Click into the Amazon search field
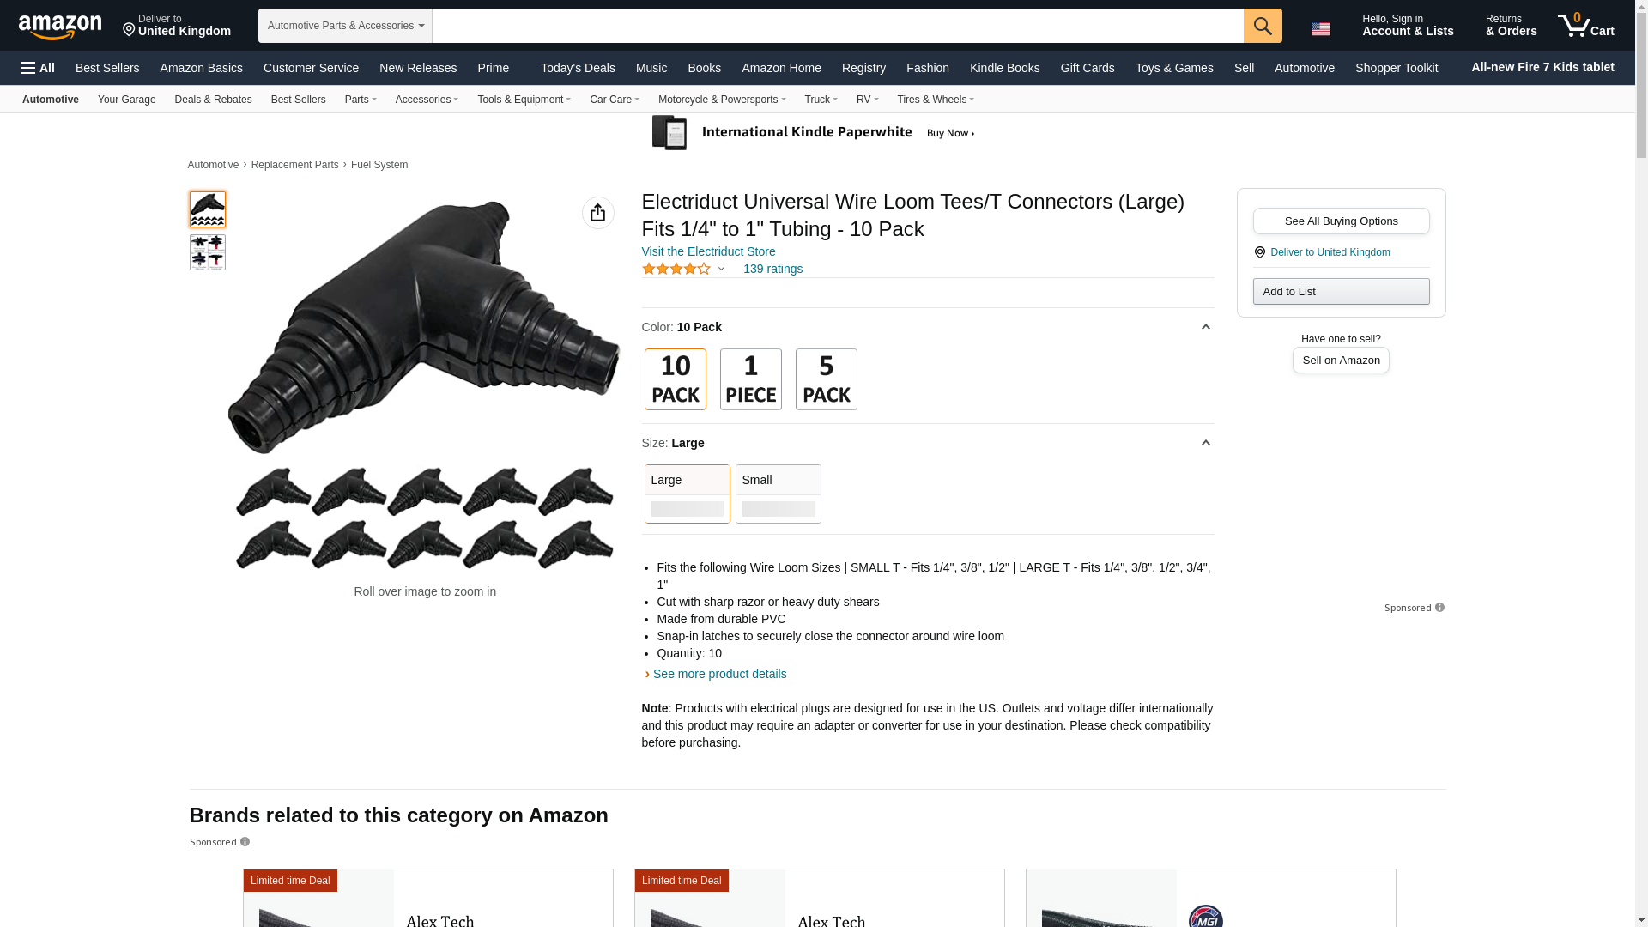 [837, 26]
